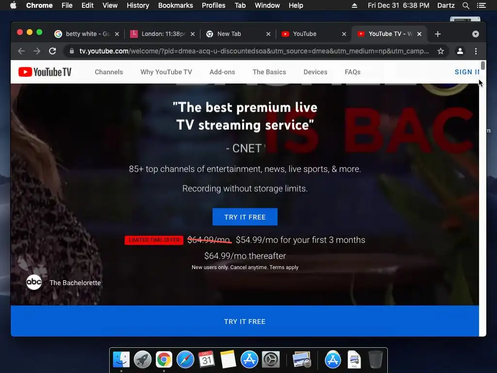Open the Devices nav link
497x373 pixels.
pyautogui.click(x=315, y=72)
